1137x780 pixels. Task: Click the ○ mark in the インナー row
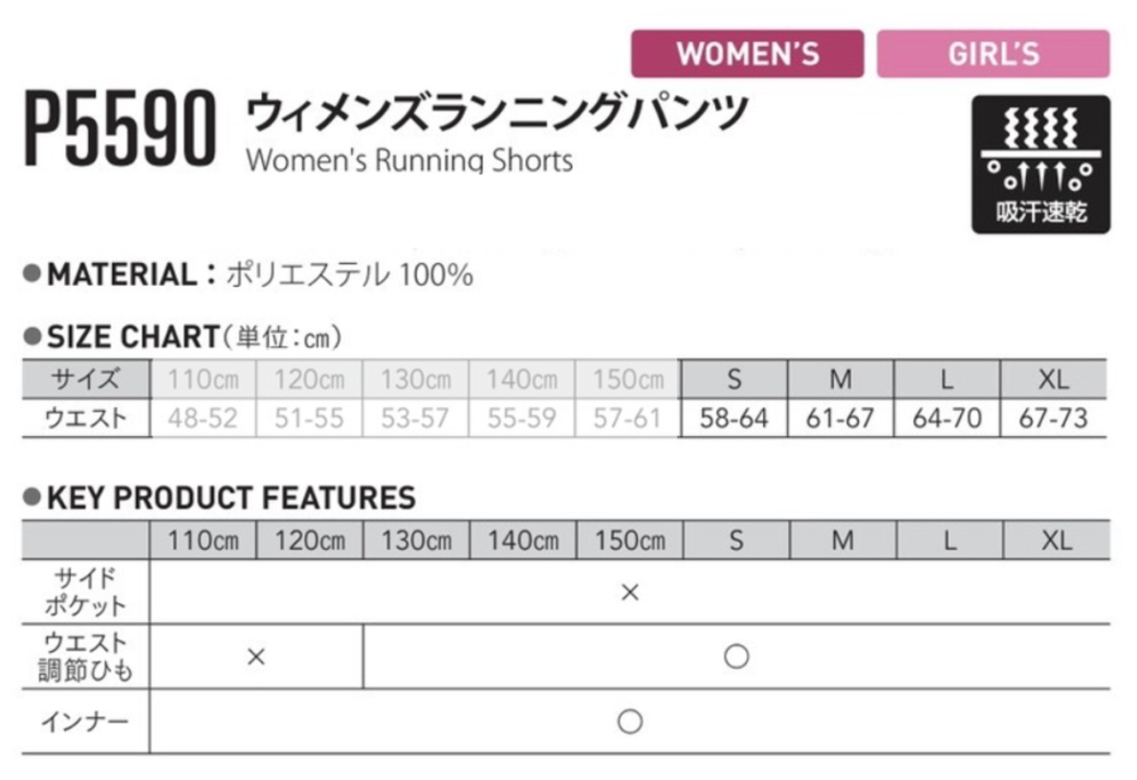pos(630,721)
